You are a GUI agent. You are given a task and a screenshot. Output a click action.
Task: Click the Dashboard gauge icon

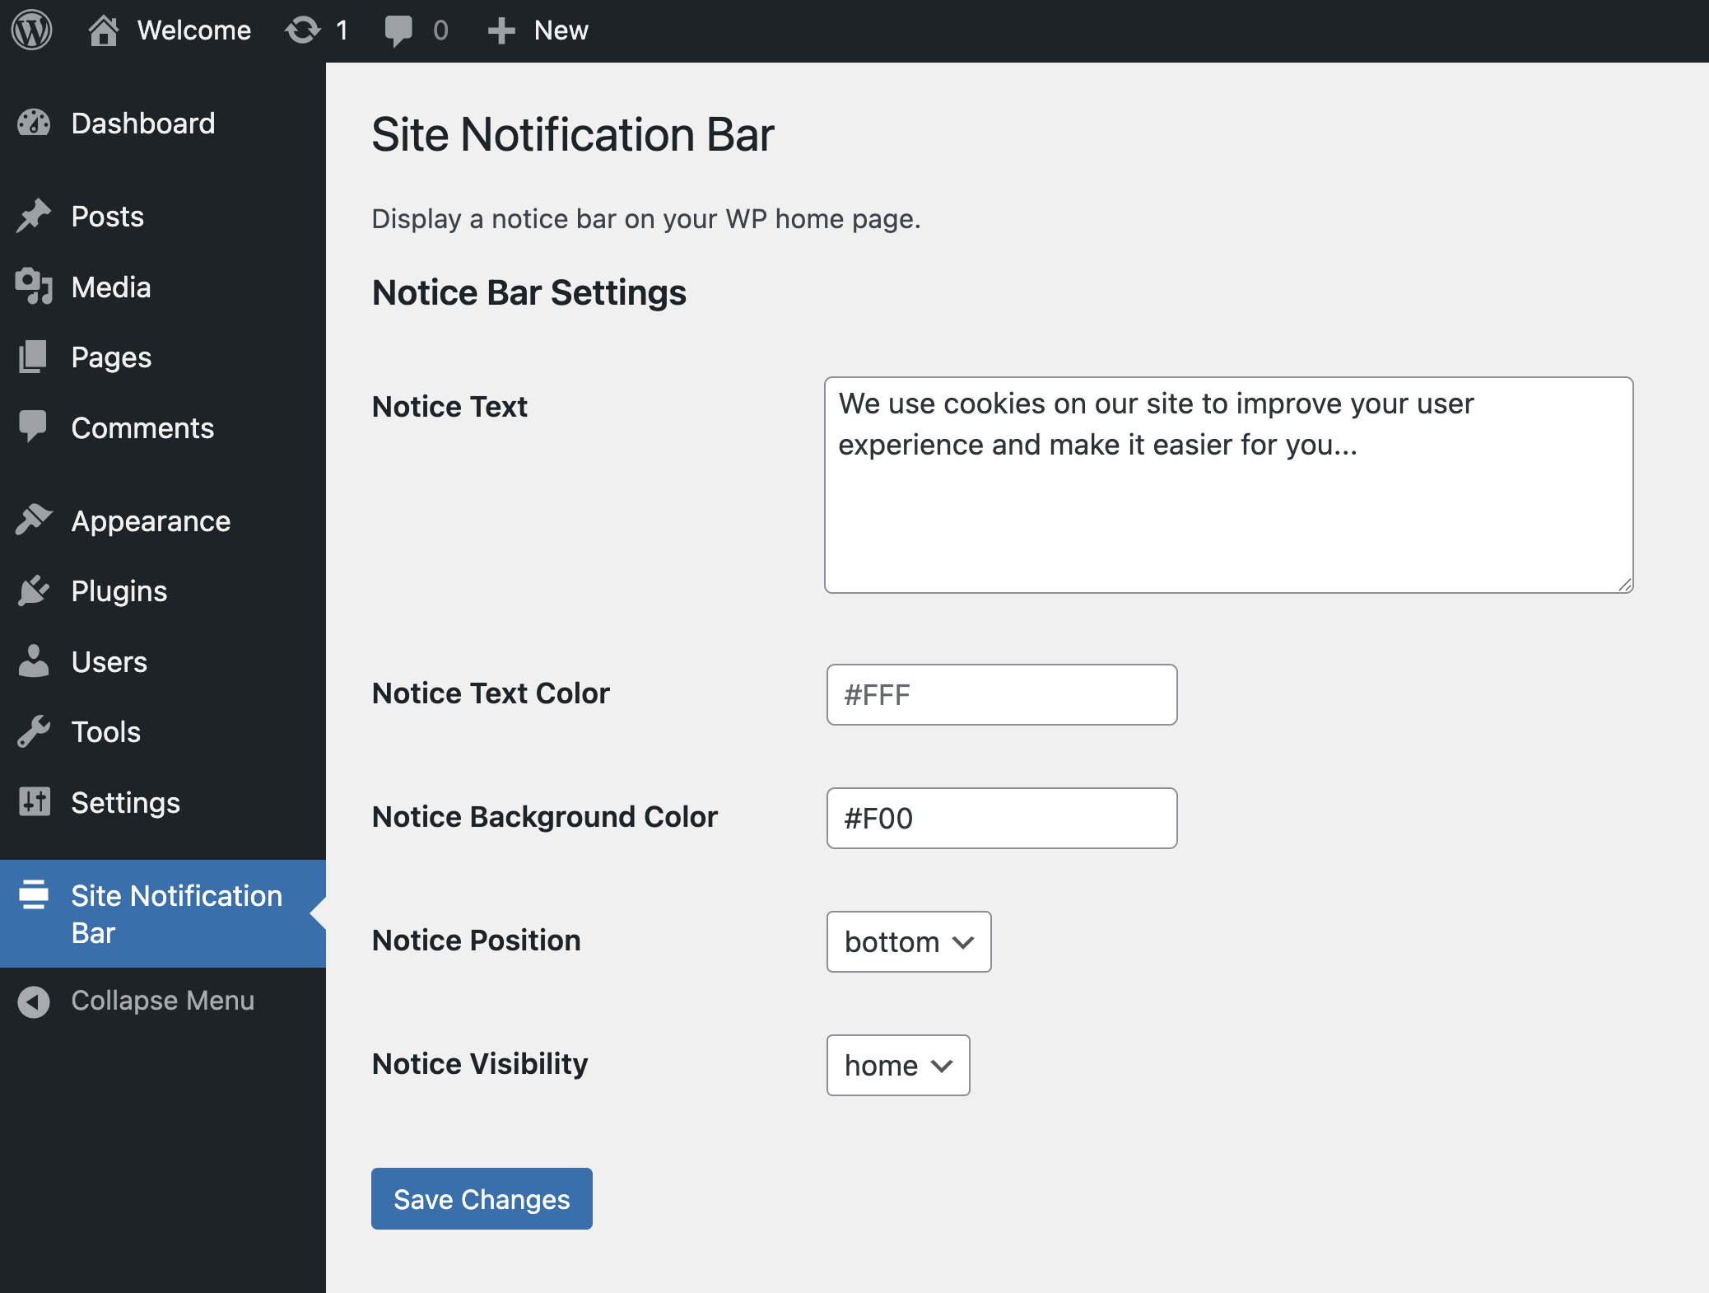tap(34, 124)
